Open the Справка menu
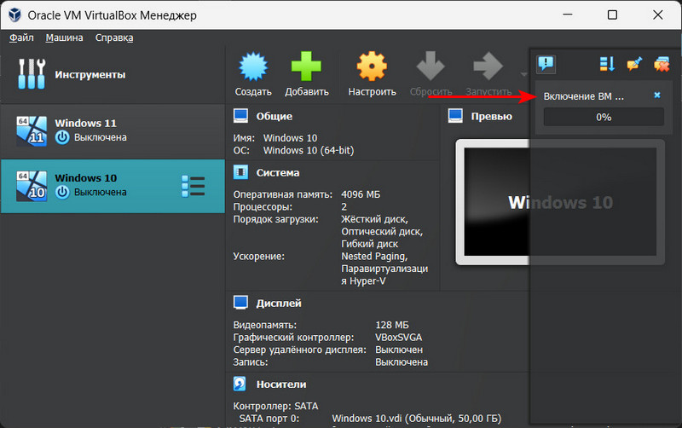 [x=114, y=38]
